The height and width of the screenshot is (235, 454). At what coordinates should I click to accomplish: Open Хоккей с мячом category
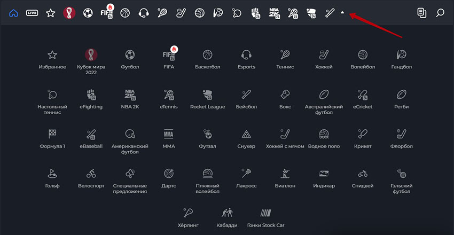point(285,139)
